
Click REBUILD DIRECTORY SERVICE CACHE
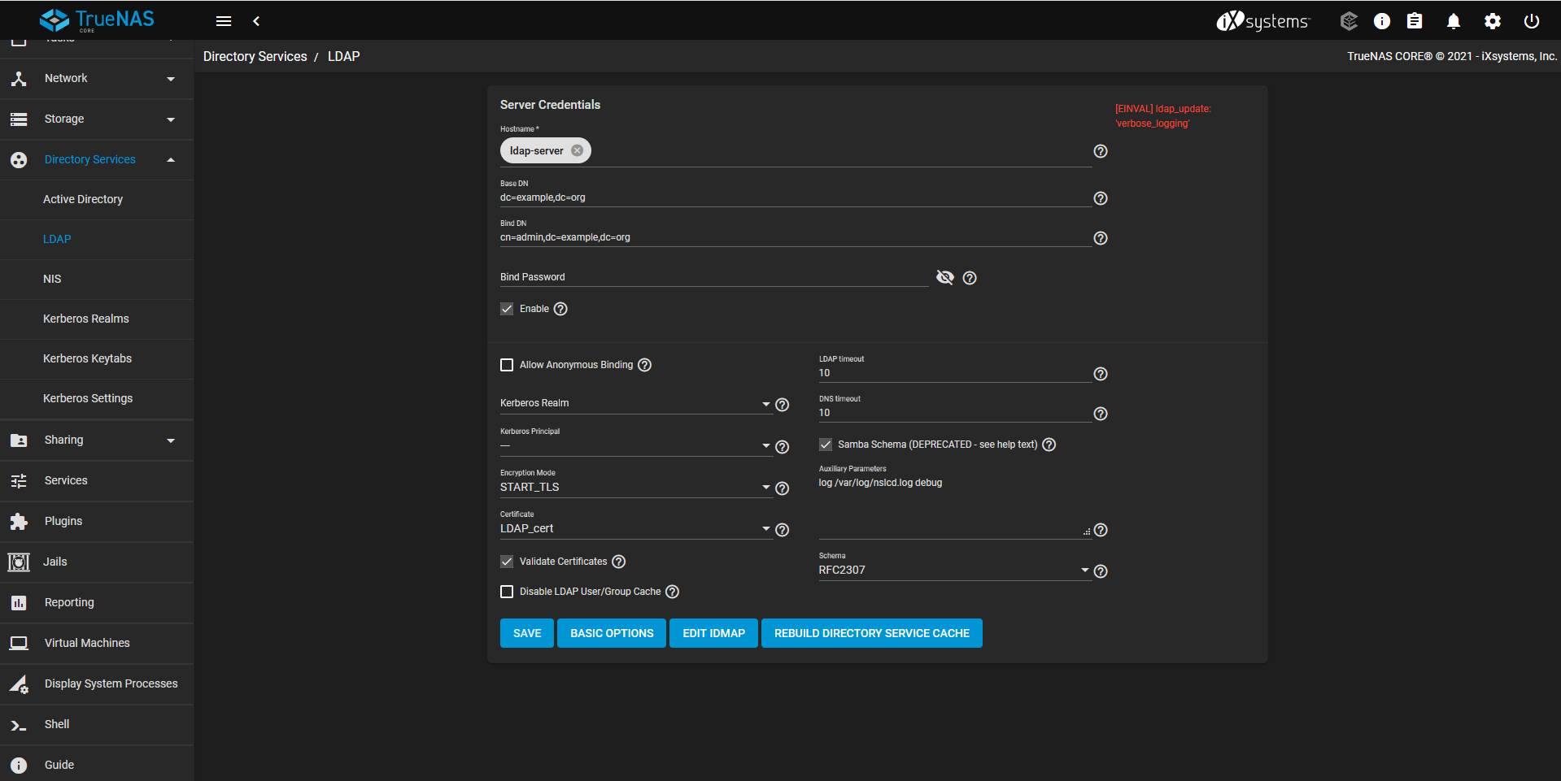pyautogui.click(x=872, y=633)
